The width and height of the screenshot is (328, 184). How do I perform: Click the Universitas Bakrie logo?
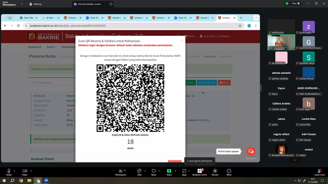click(44, 36)
